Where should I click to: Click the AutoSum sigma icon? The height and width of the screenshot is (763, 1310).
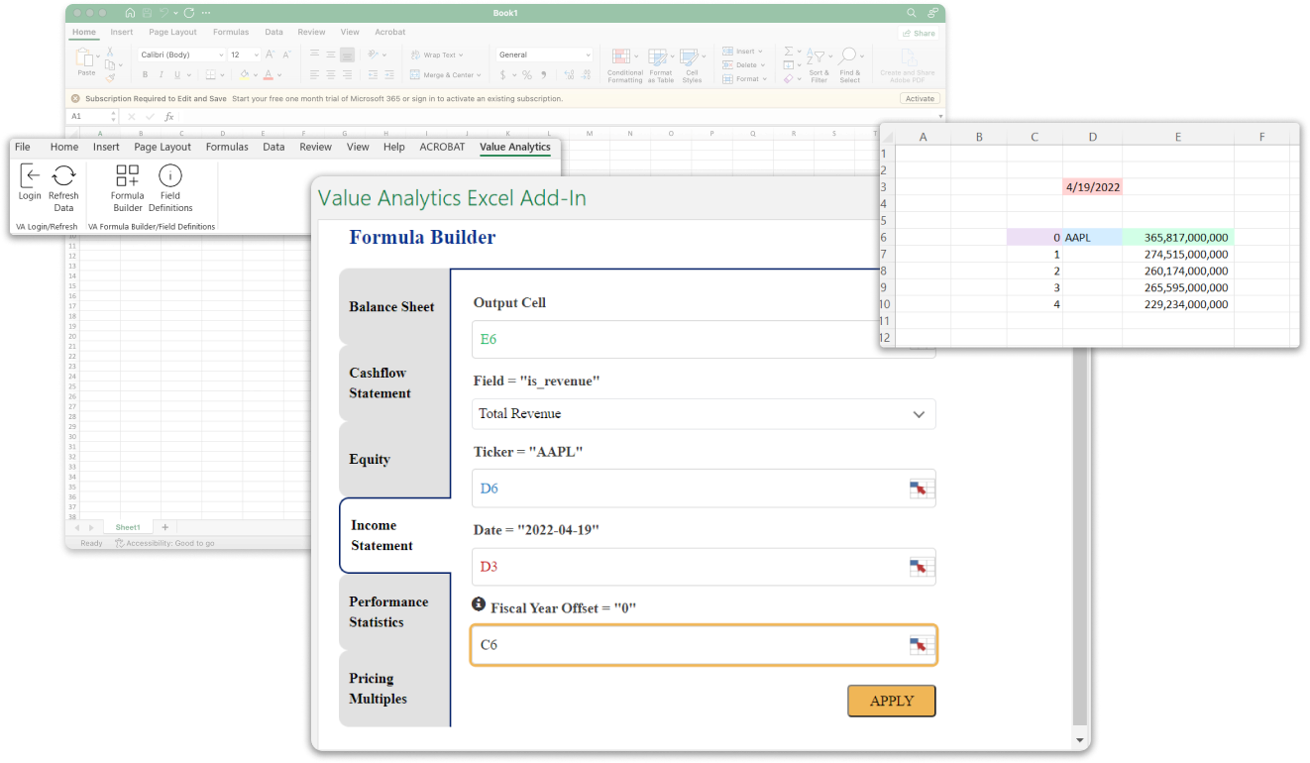click(x=790, y=52)
